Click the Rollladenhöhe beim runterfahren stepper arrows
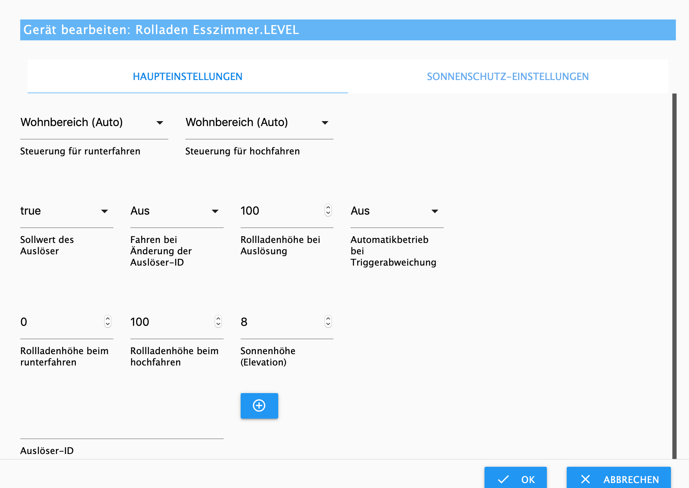This screenshot has height=488, width=689. coord(108,322)
